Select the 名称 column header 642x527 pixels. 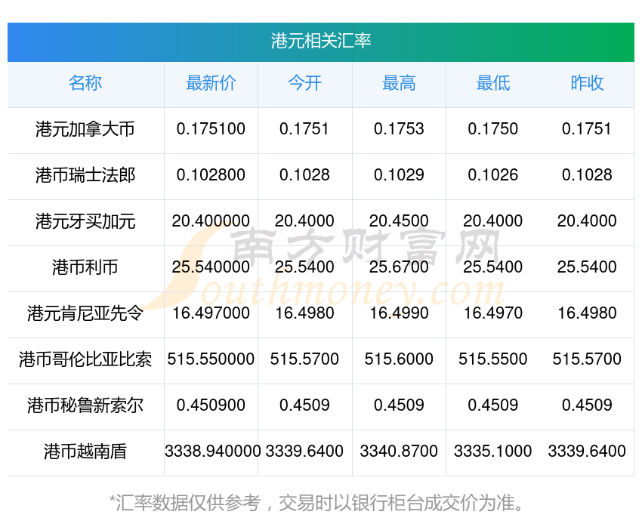(85, 83)
